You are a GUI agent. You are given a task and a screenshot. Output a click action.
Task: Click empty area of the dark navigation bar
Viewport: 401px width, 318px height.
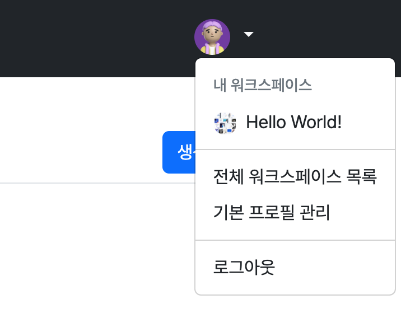click(x=90, y=38)
